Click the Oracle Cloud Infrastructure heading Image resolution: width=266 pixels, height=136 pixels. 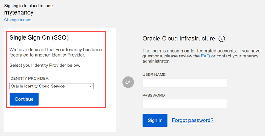coord(179,39)
